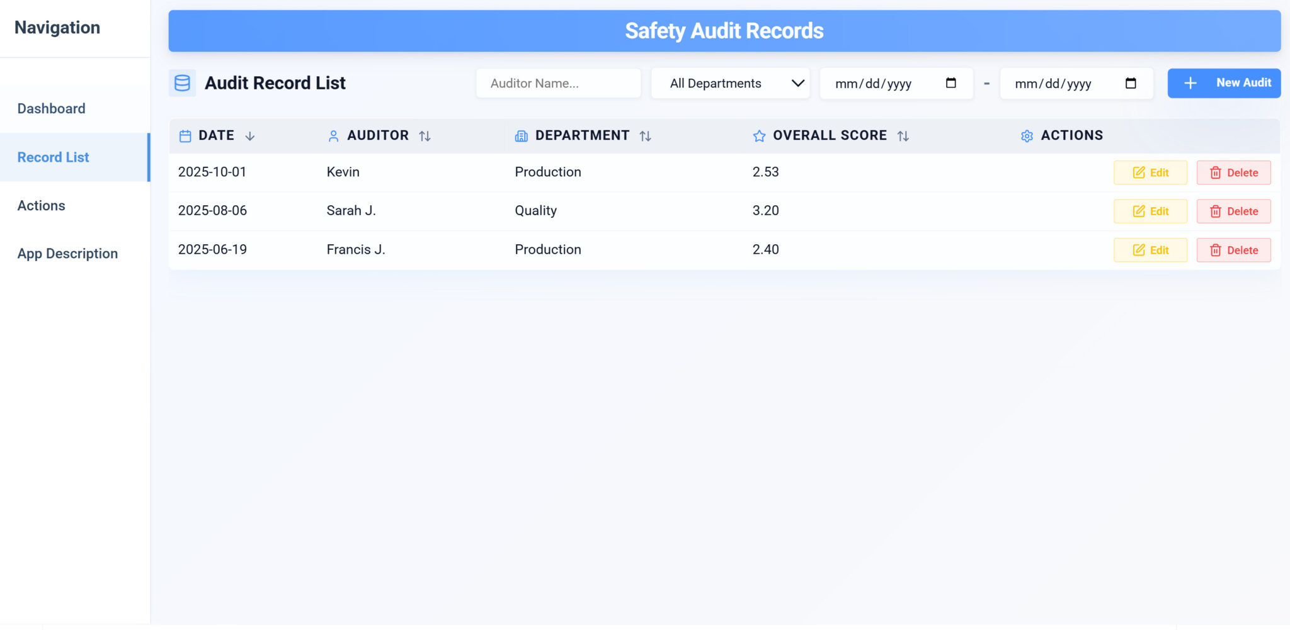Image resolution: width=1290 pixels, height=630 pixels.
Task: Delete Sarah J.'s audit record
Action: click(1233, 211)
